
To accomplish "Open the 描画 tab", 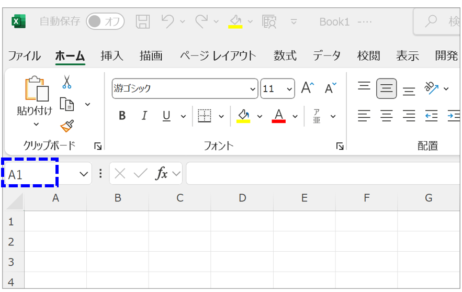I will click(x=151, y=55).
